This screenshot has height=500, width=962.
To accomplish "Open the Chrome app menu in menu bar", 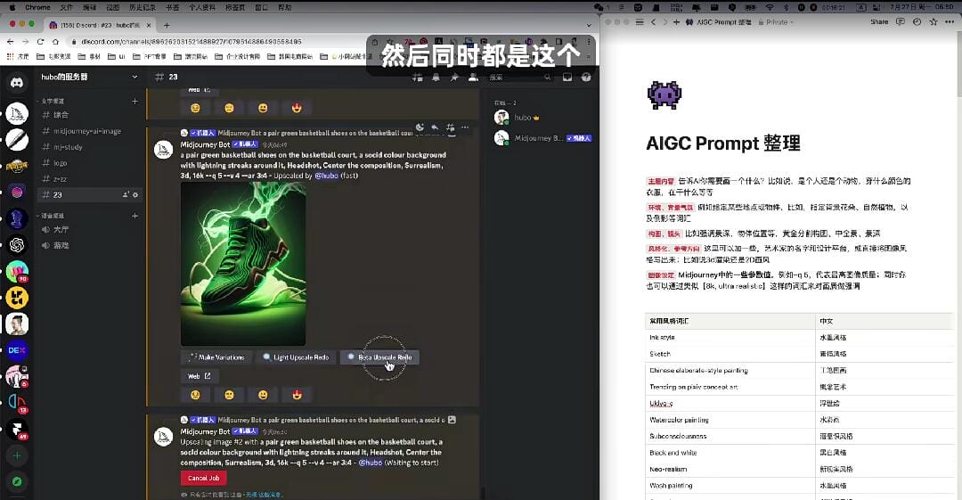I will pos(38,7).
